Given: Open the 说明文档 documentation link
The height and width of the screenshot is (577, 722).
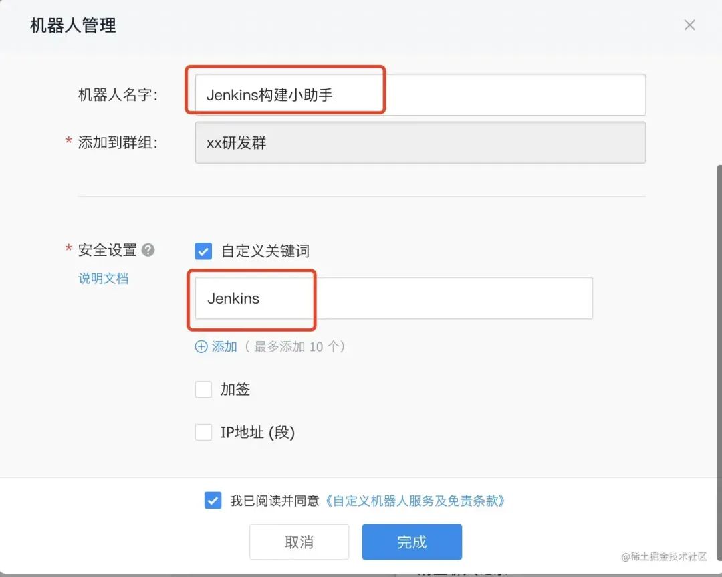Looking at the screenshot, I should [103, 279].
